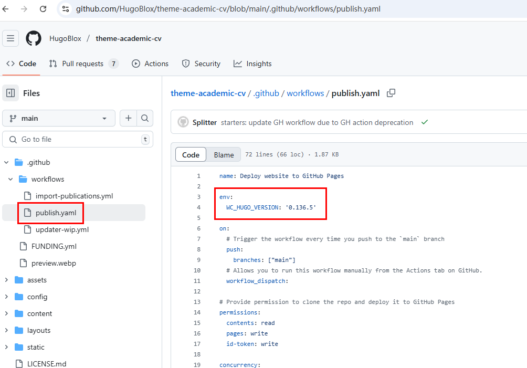The height and width of the screenshot is (368, 527).
Task: Collapse the workflows folder chevron
Action: click(x=10, y=179)
